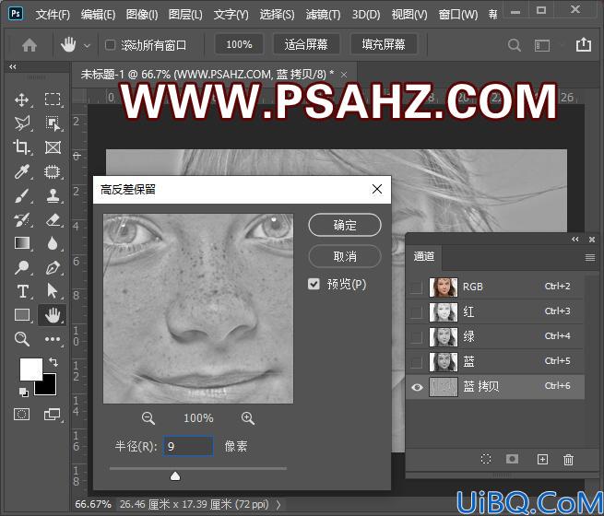This screenshot has width=604, height=516.
Task: Select the Brush tool
Action: 21,195
